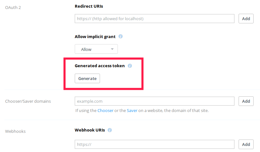Screen dimensions: 260x152
Task: Focus the Redirect URIs input field
Action: click(x=155, y=19)
